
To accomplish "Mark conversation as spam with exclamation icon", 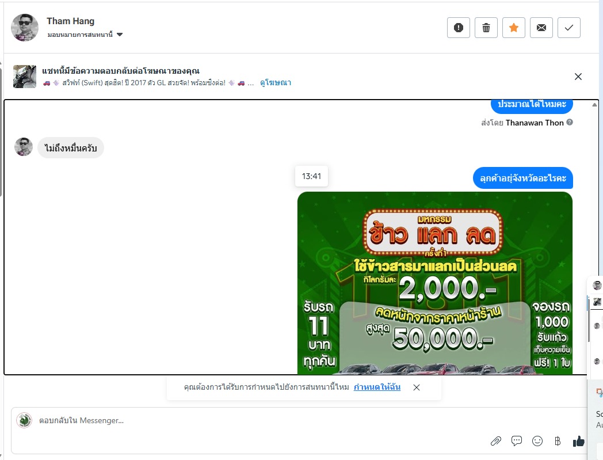I will coord(459,28).
